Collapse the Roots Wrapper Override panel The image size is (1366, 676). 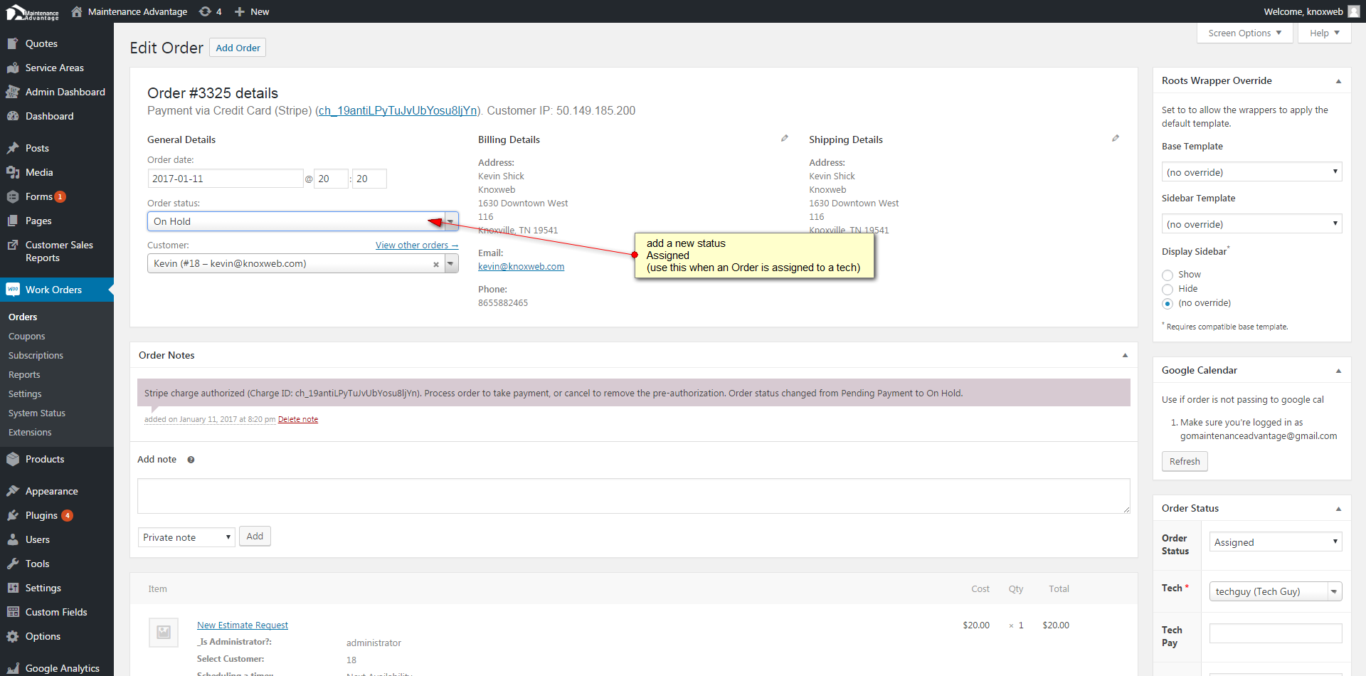1338,81
